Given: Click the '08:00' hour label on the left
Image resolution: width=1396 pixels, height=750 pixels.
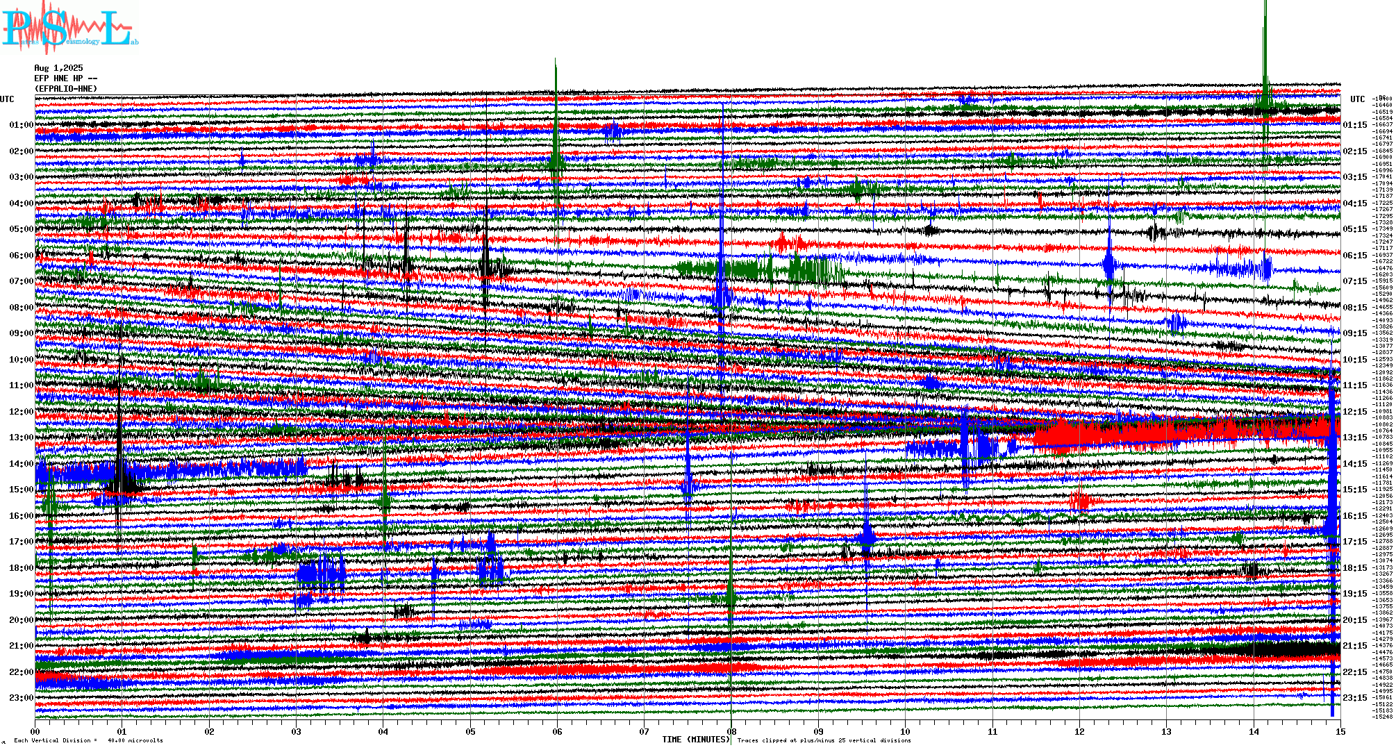Looking at the screenshot, I should coord(22,308).
